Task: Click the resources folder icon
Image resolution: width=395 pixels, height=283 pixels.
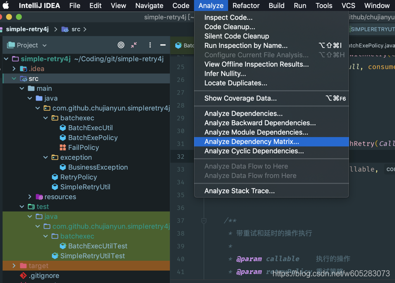Action: [39, 197]
